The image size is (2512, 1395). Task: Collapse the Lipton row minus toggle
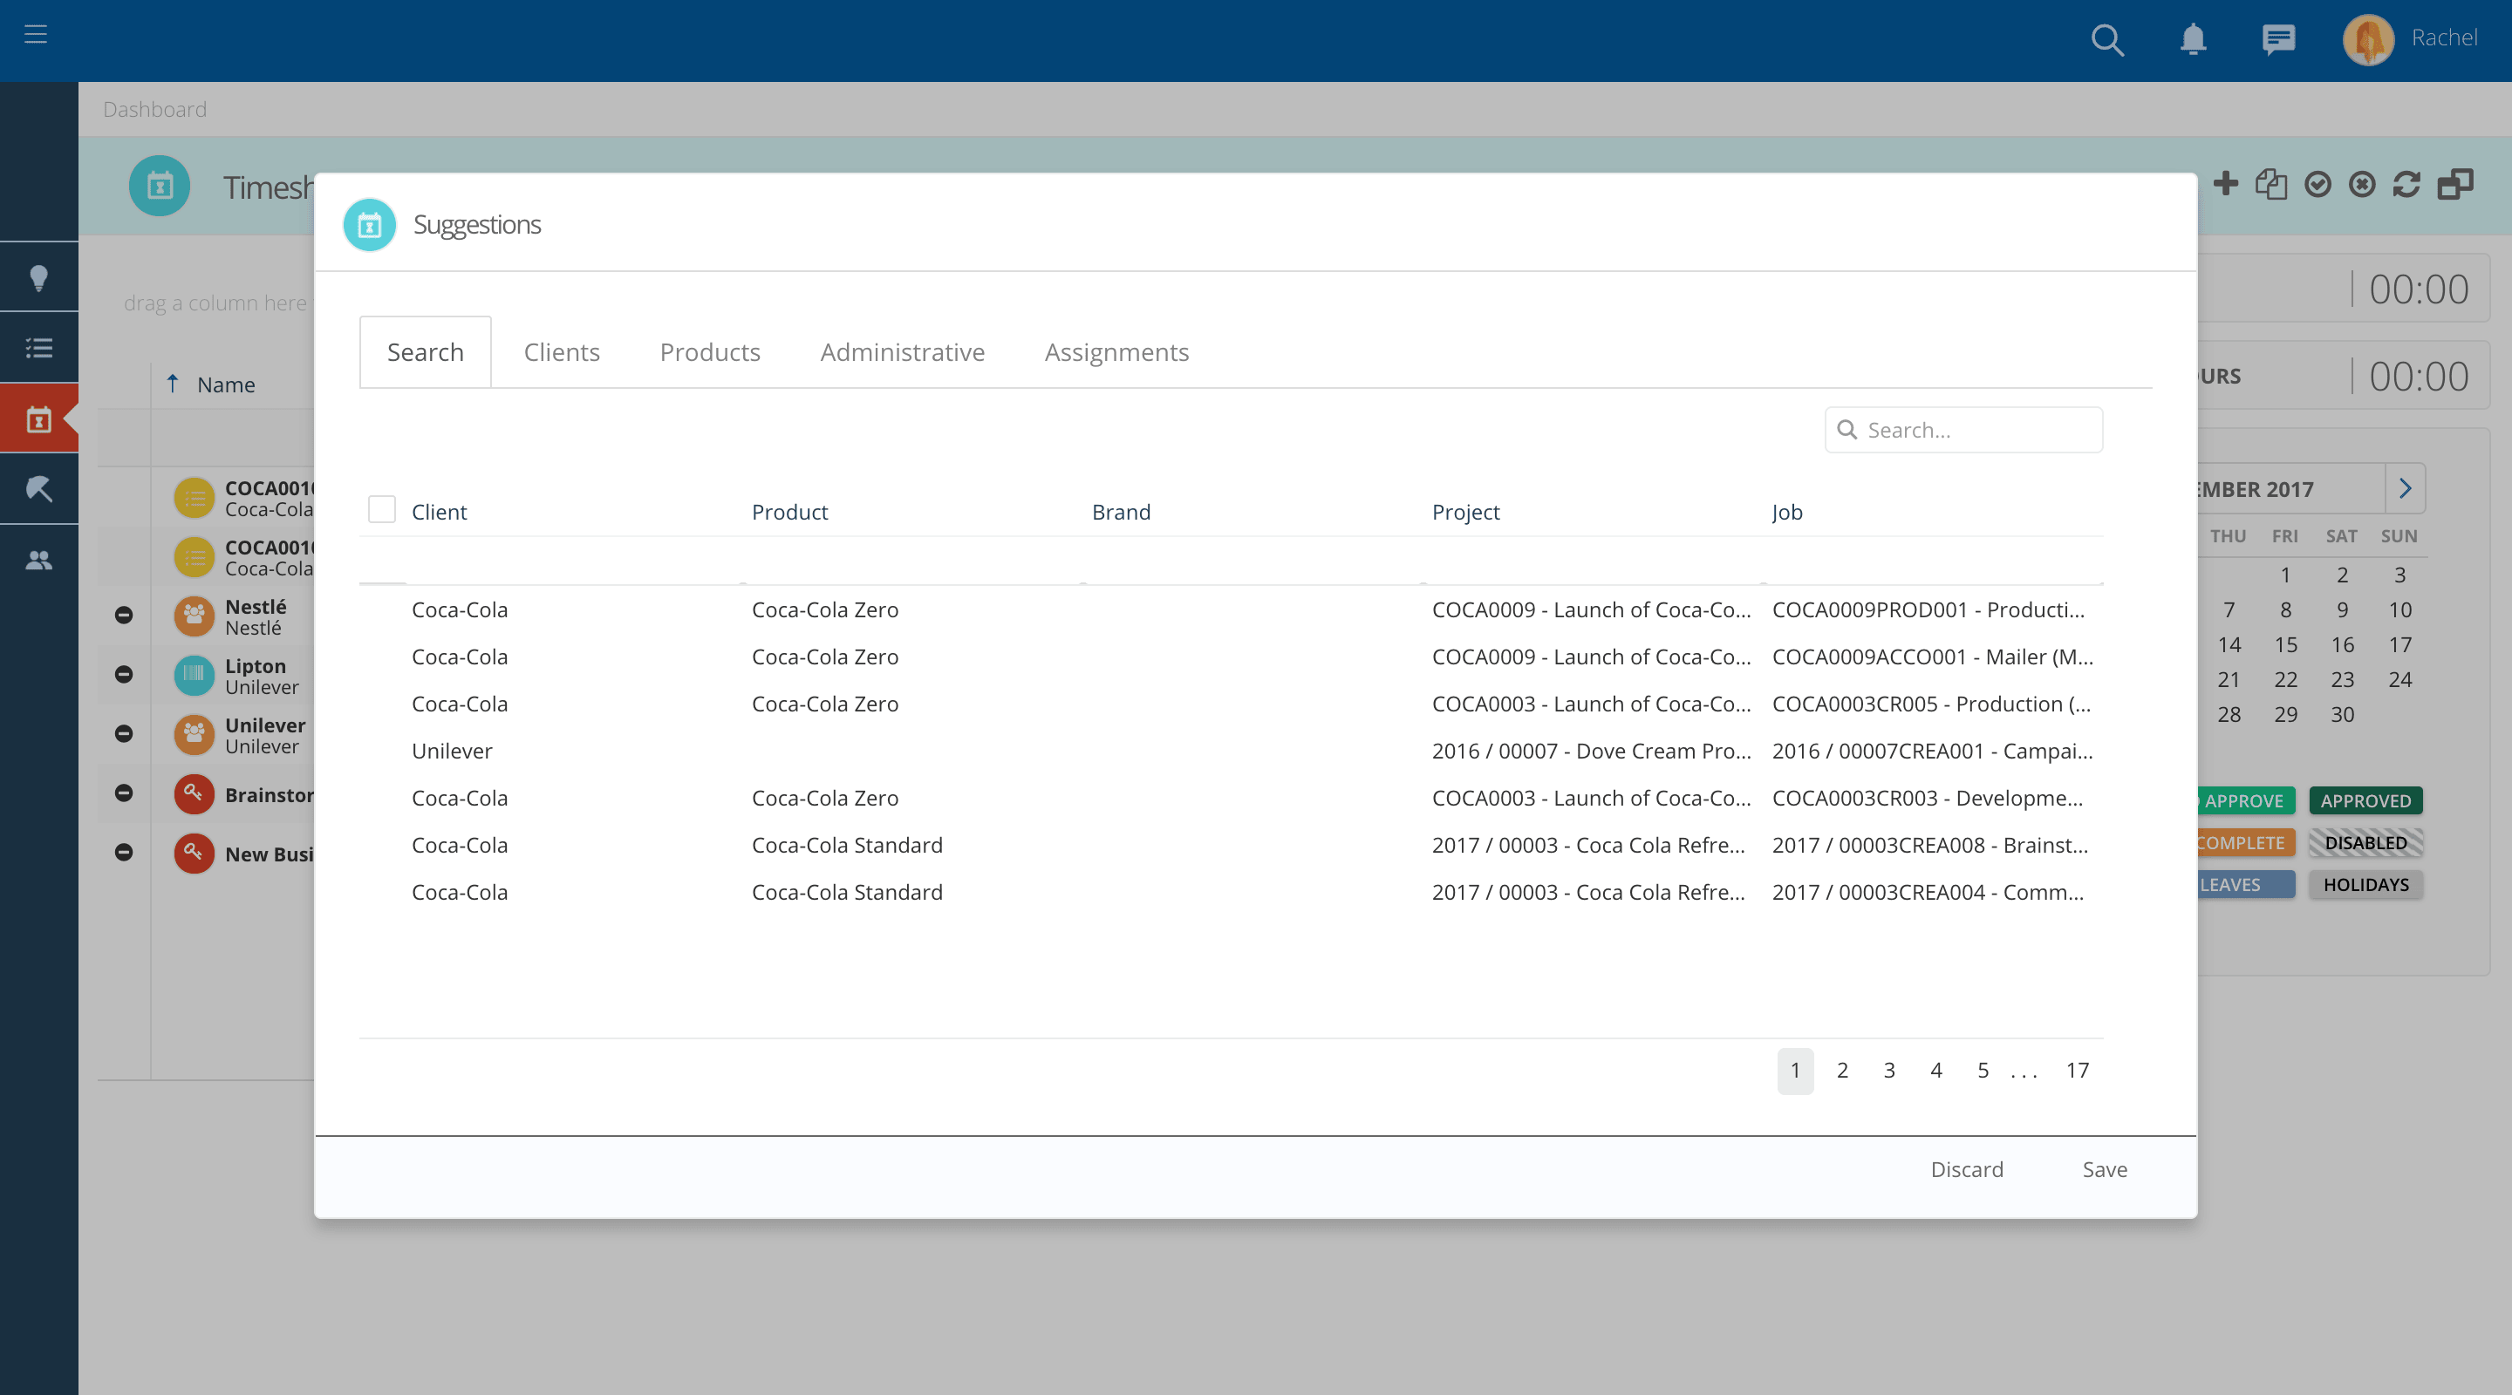[x=124, y=675]
